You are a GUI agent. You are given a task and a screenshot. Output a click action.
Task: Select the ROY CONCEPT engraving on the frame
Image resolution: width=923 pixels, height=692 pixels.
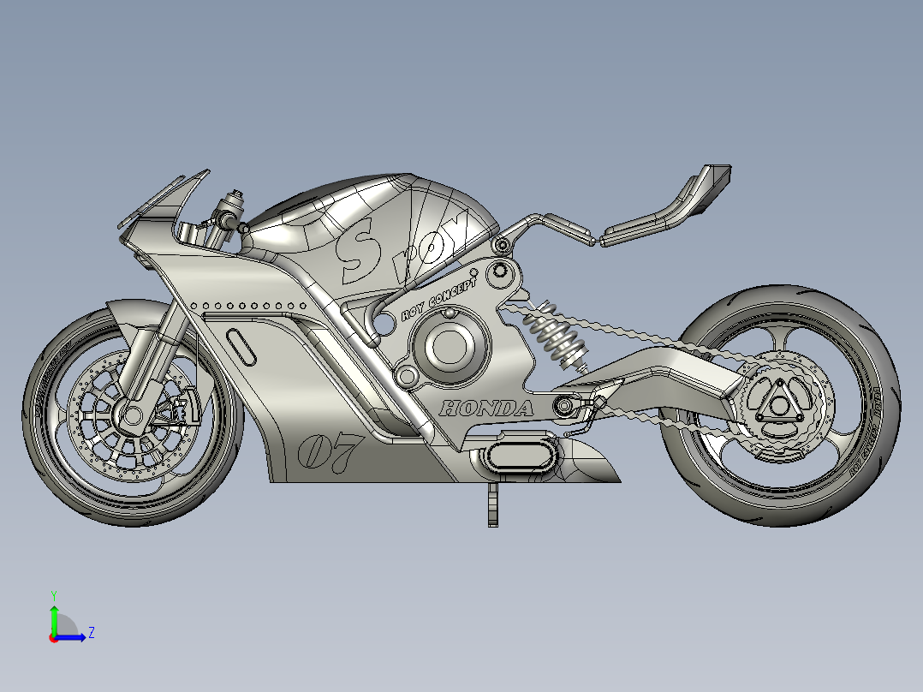[439, 299]
